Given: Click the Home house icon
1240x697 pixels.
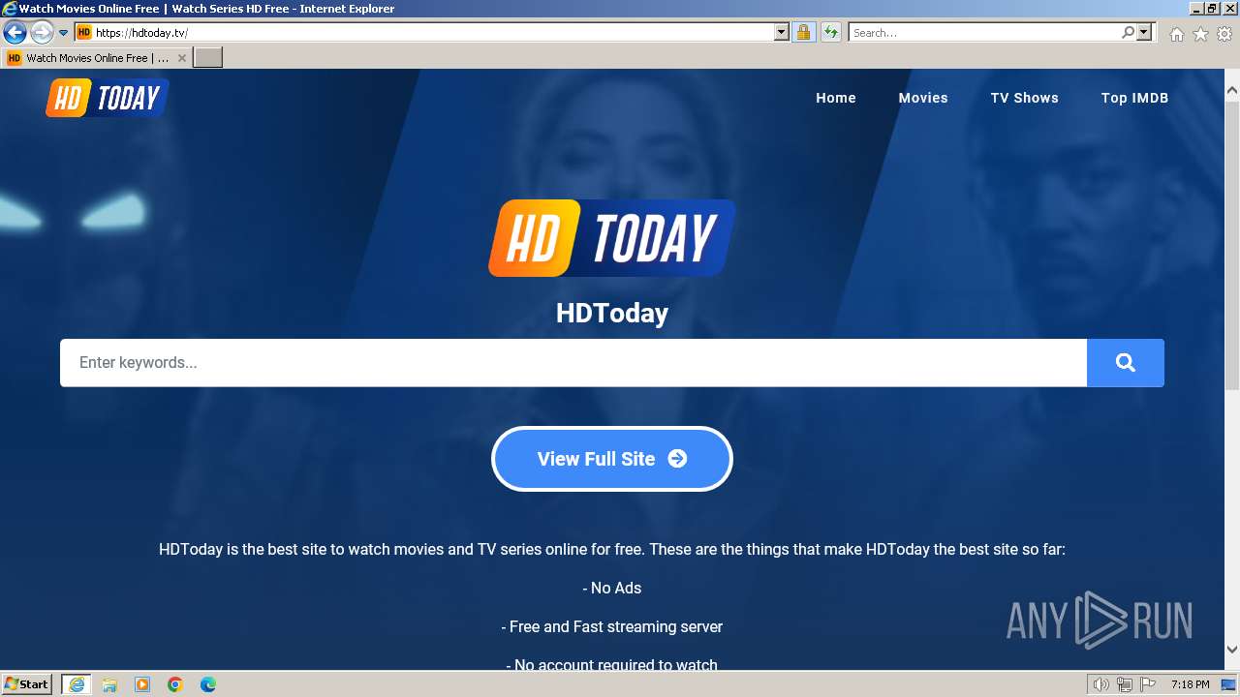Looking at the screenshot, I should [1176, 34].
